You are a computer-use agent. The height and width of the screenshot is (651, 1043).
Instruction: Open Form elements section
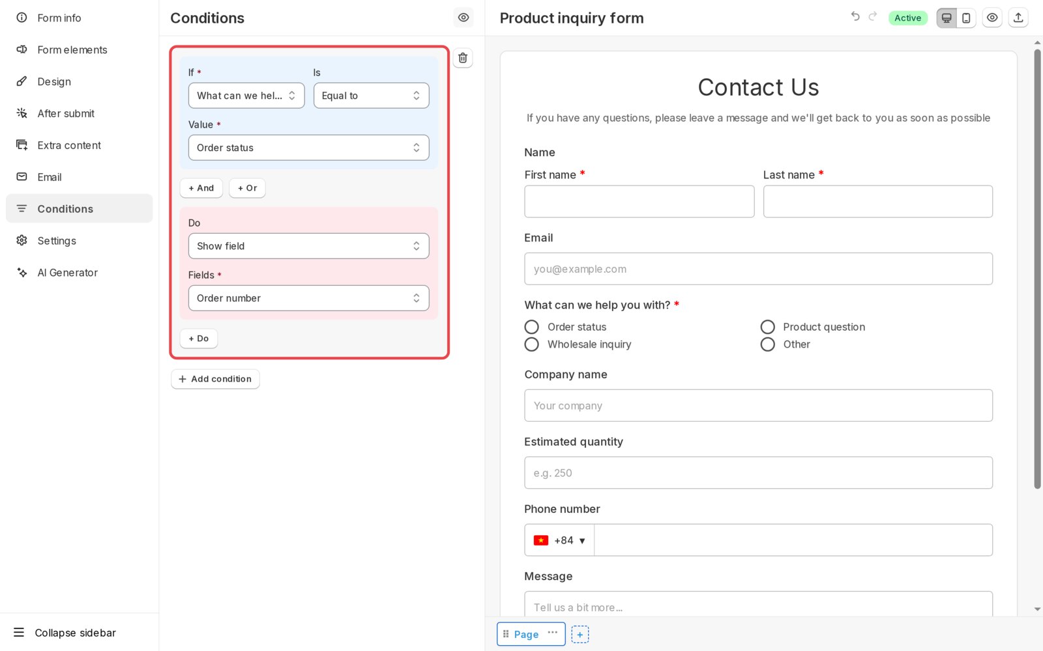pos(80,49)
